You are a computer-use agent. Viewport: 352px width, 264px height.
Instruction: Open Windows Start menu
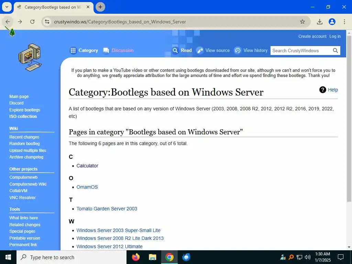(8, 257)
